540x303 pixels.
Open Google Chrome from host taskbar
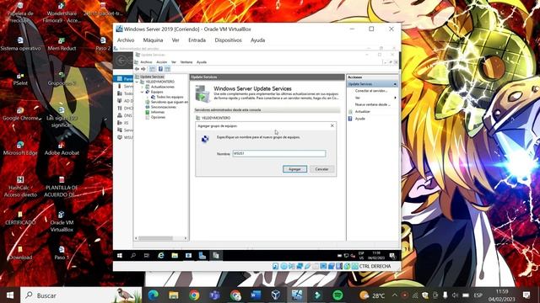194,295
